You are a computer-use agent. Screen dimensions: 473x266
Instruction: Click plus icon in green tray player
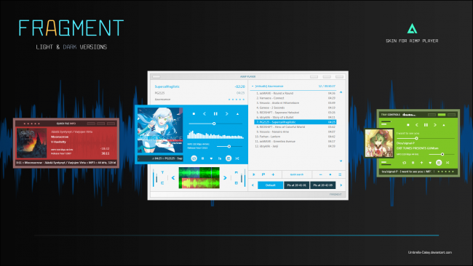click(x=421, y=163)
